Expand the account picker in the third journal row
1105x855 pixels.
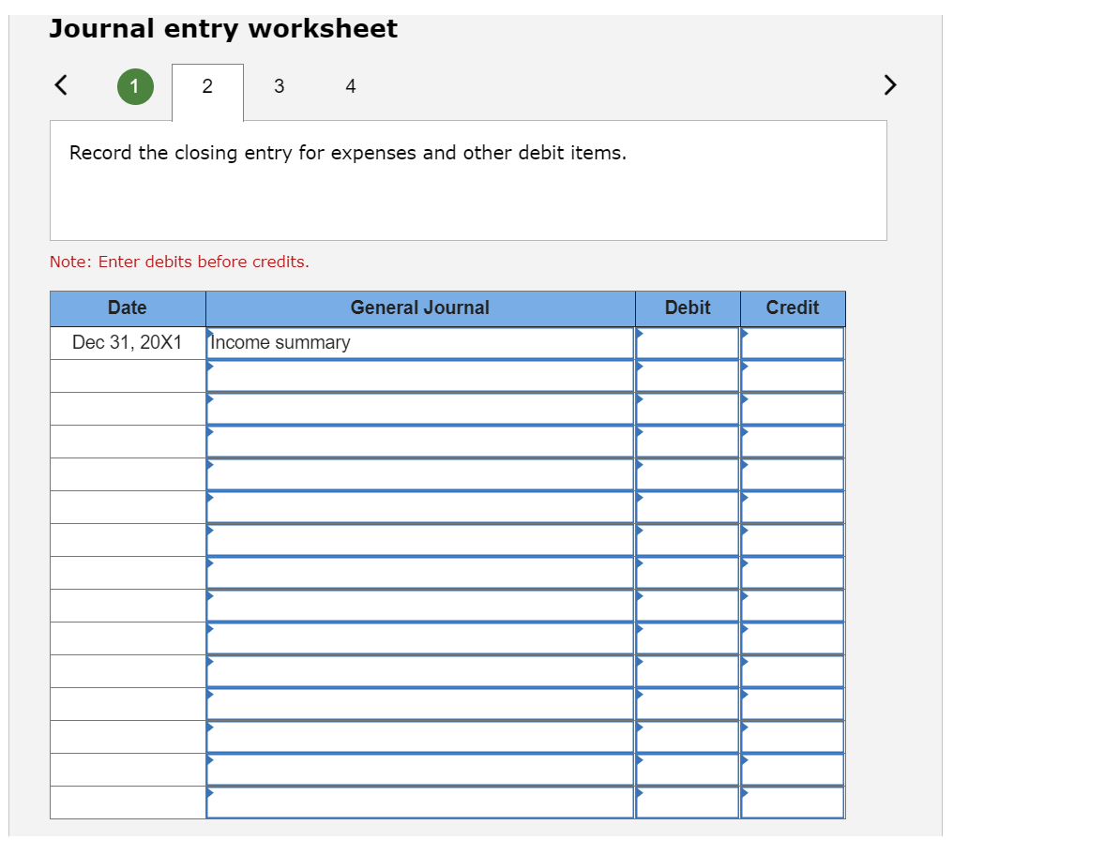tap(210, 401)
